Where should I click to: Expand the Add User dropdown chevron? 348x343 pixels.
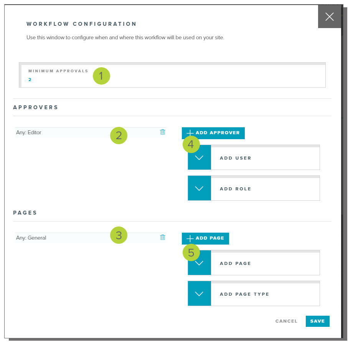[x=199, y=158]
